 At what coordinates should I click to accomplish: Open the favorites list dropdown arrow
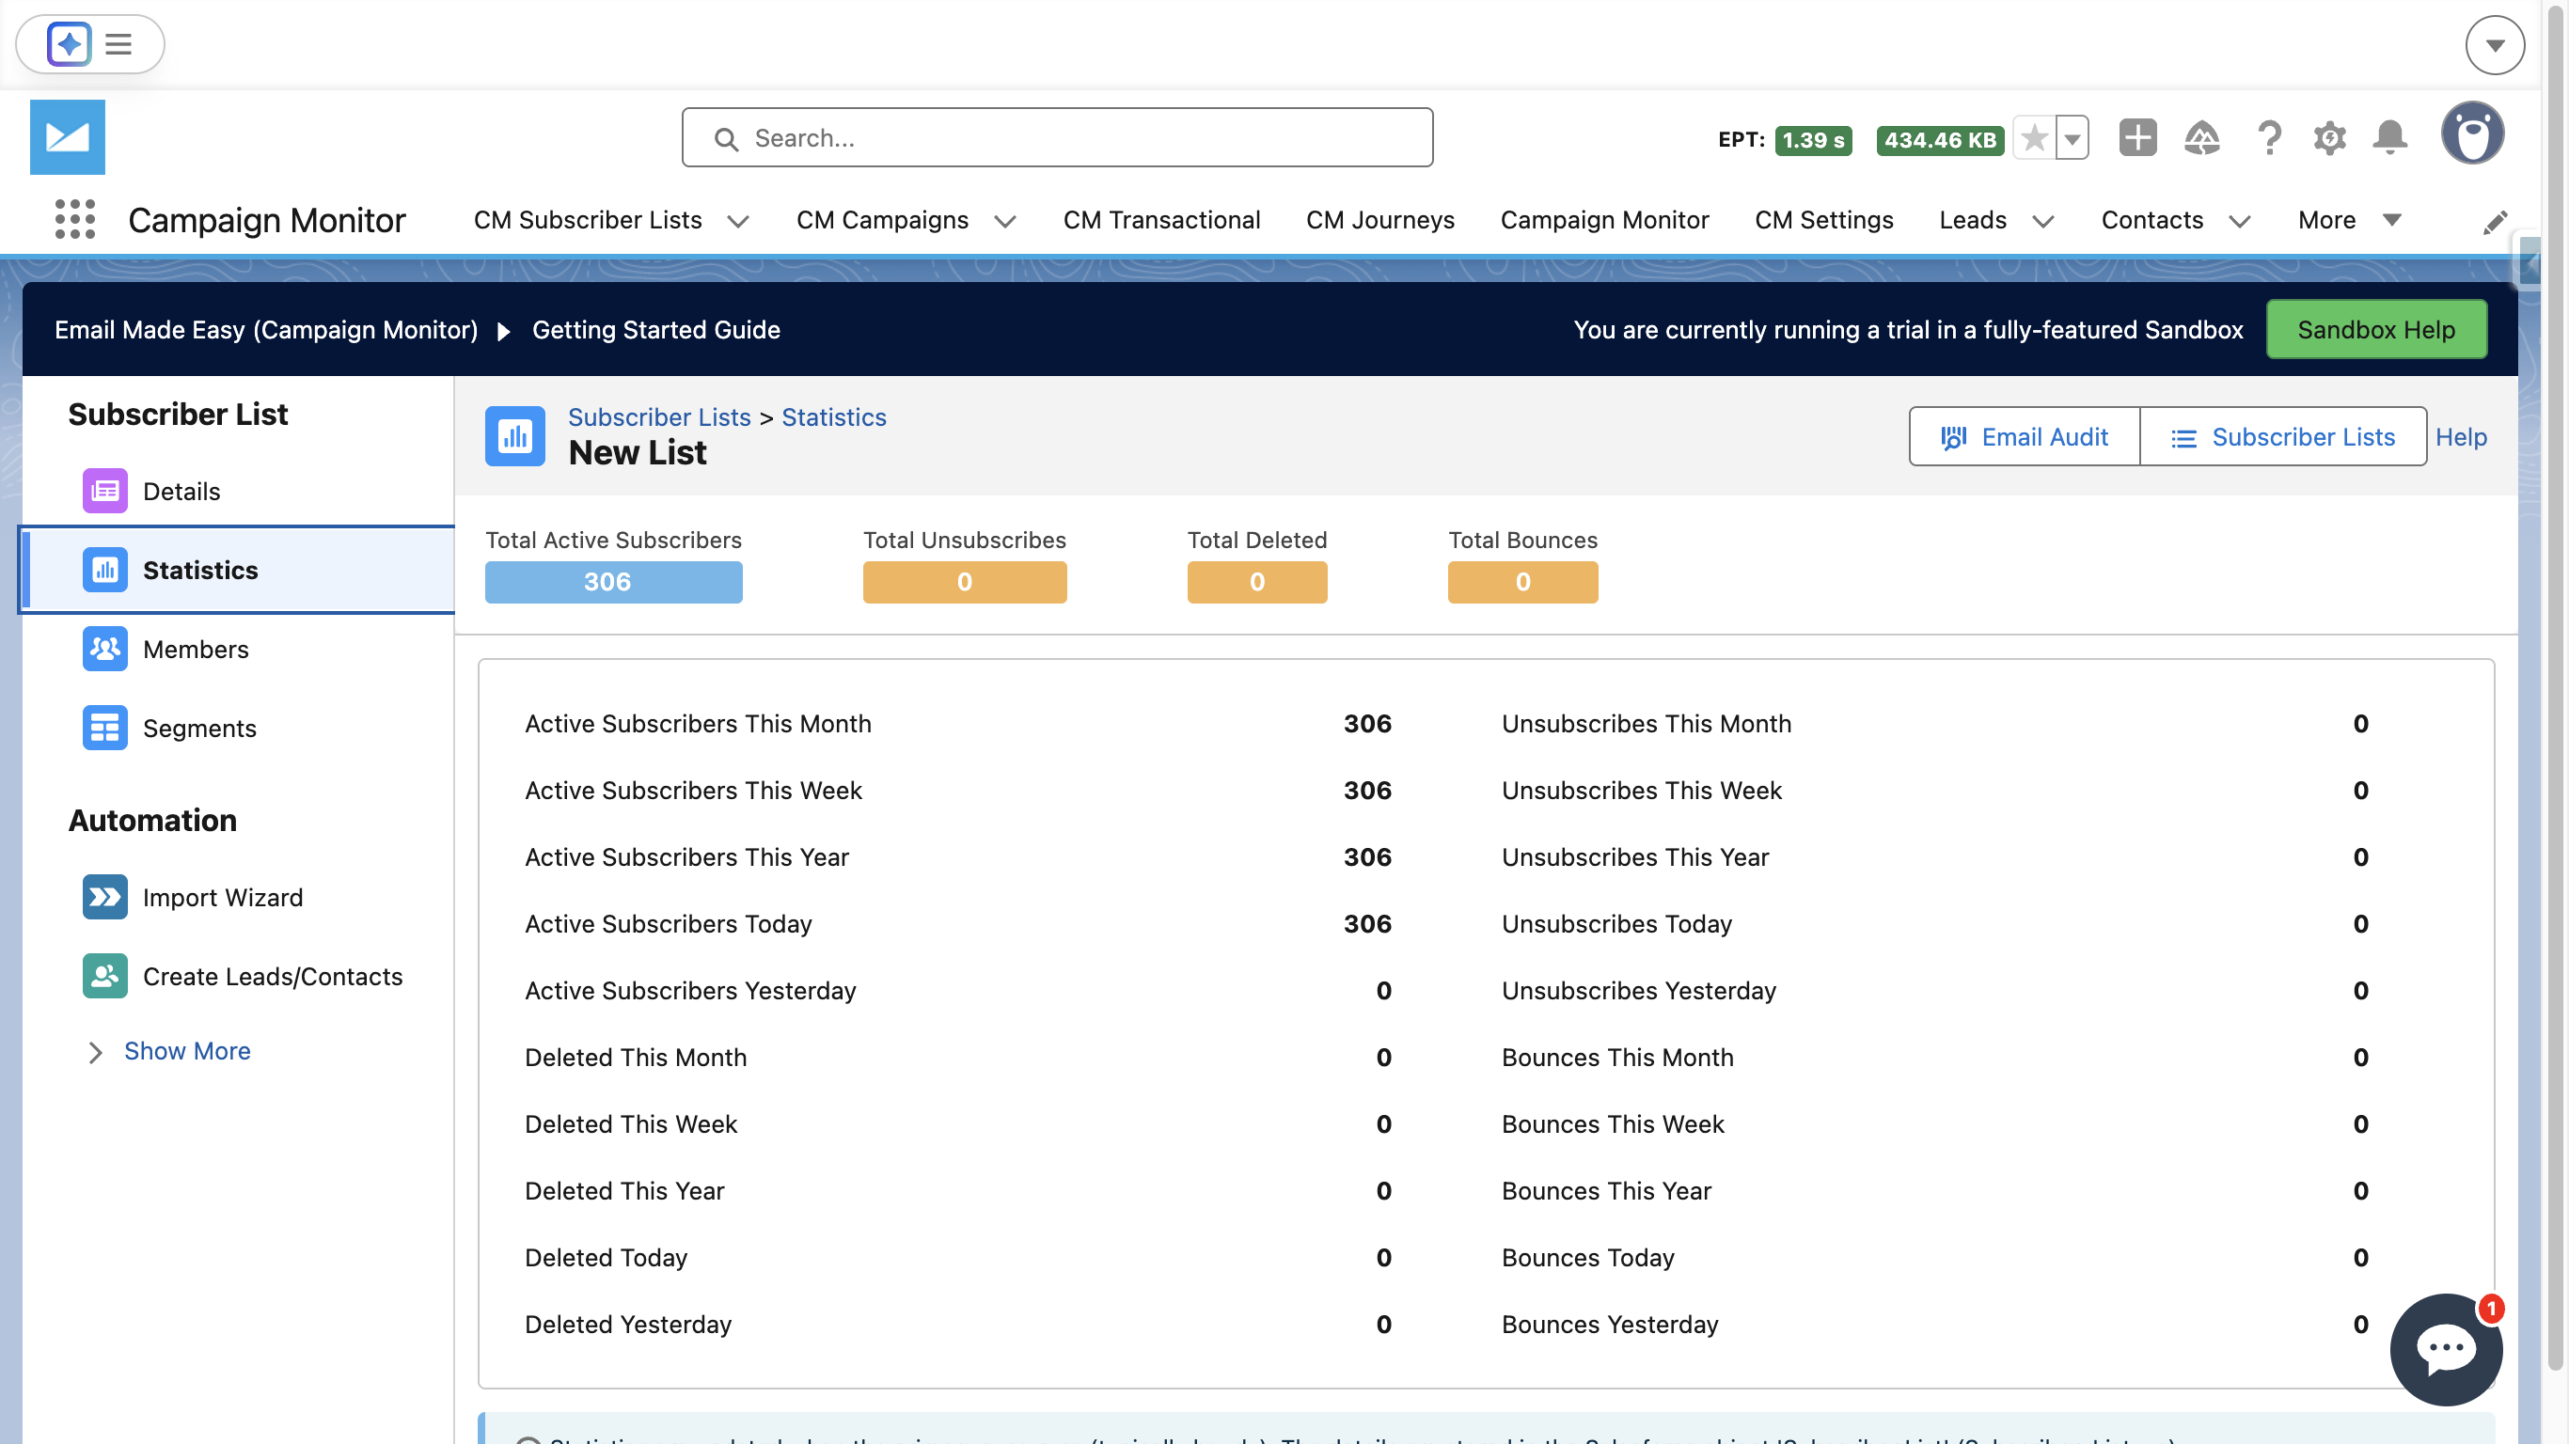coord(2072,137)
